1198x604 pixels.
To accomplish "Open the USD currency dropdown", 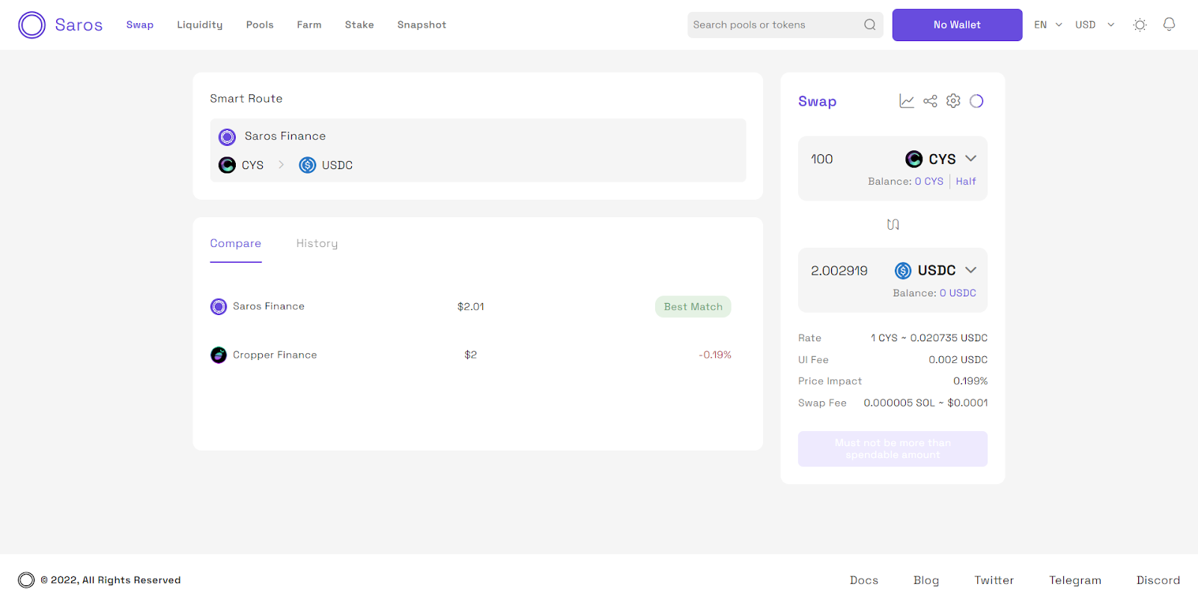I will 1095,25.
